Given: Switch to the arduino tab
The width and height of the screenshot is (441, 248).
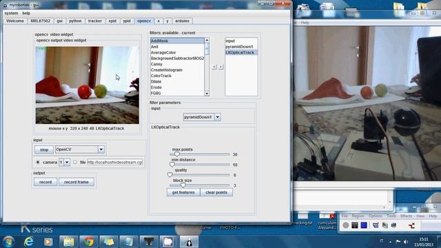Looking at the screenshot, I should pos(182,21).
